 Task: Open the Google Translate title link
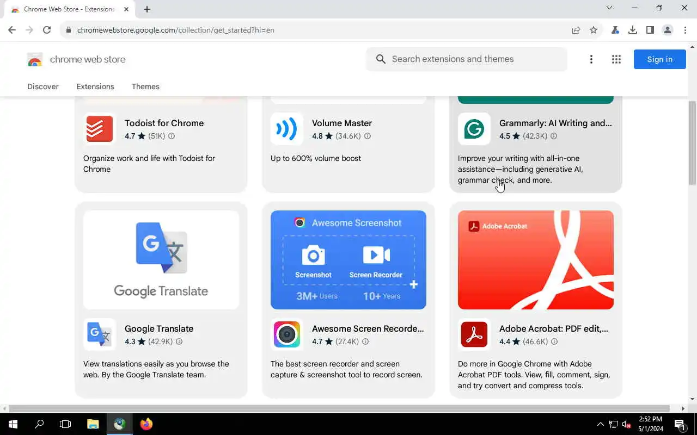pyautogui.click(x=159, y=328)
